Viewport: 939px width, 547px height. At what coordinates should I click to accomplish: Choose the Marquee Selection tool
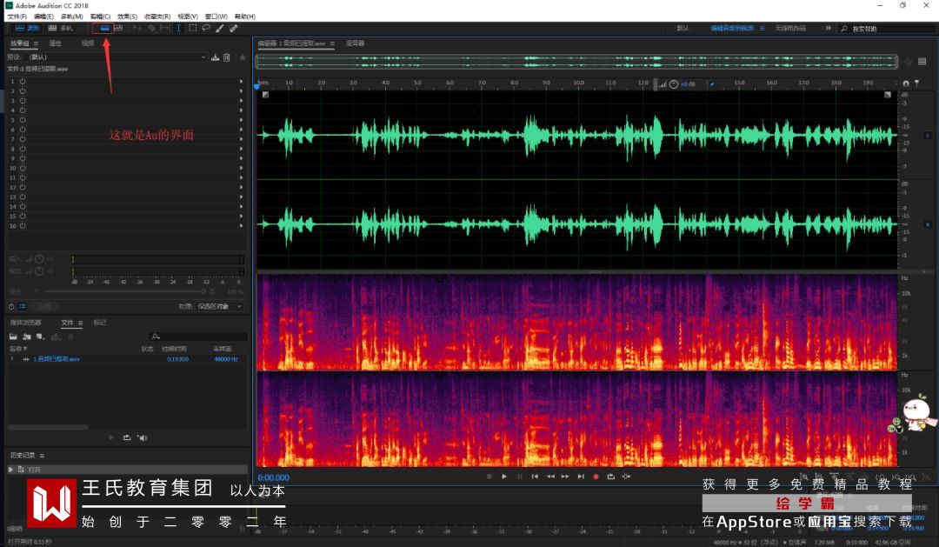(193, 28)
